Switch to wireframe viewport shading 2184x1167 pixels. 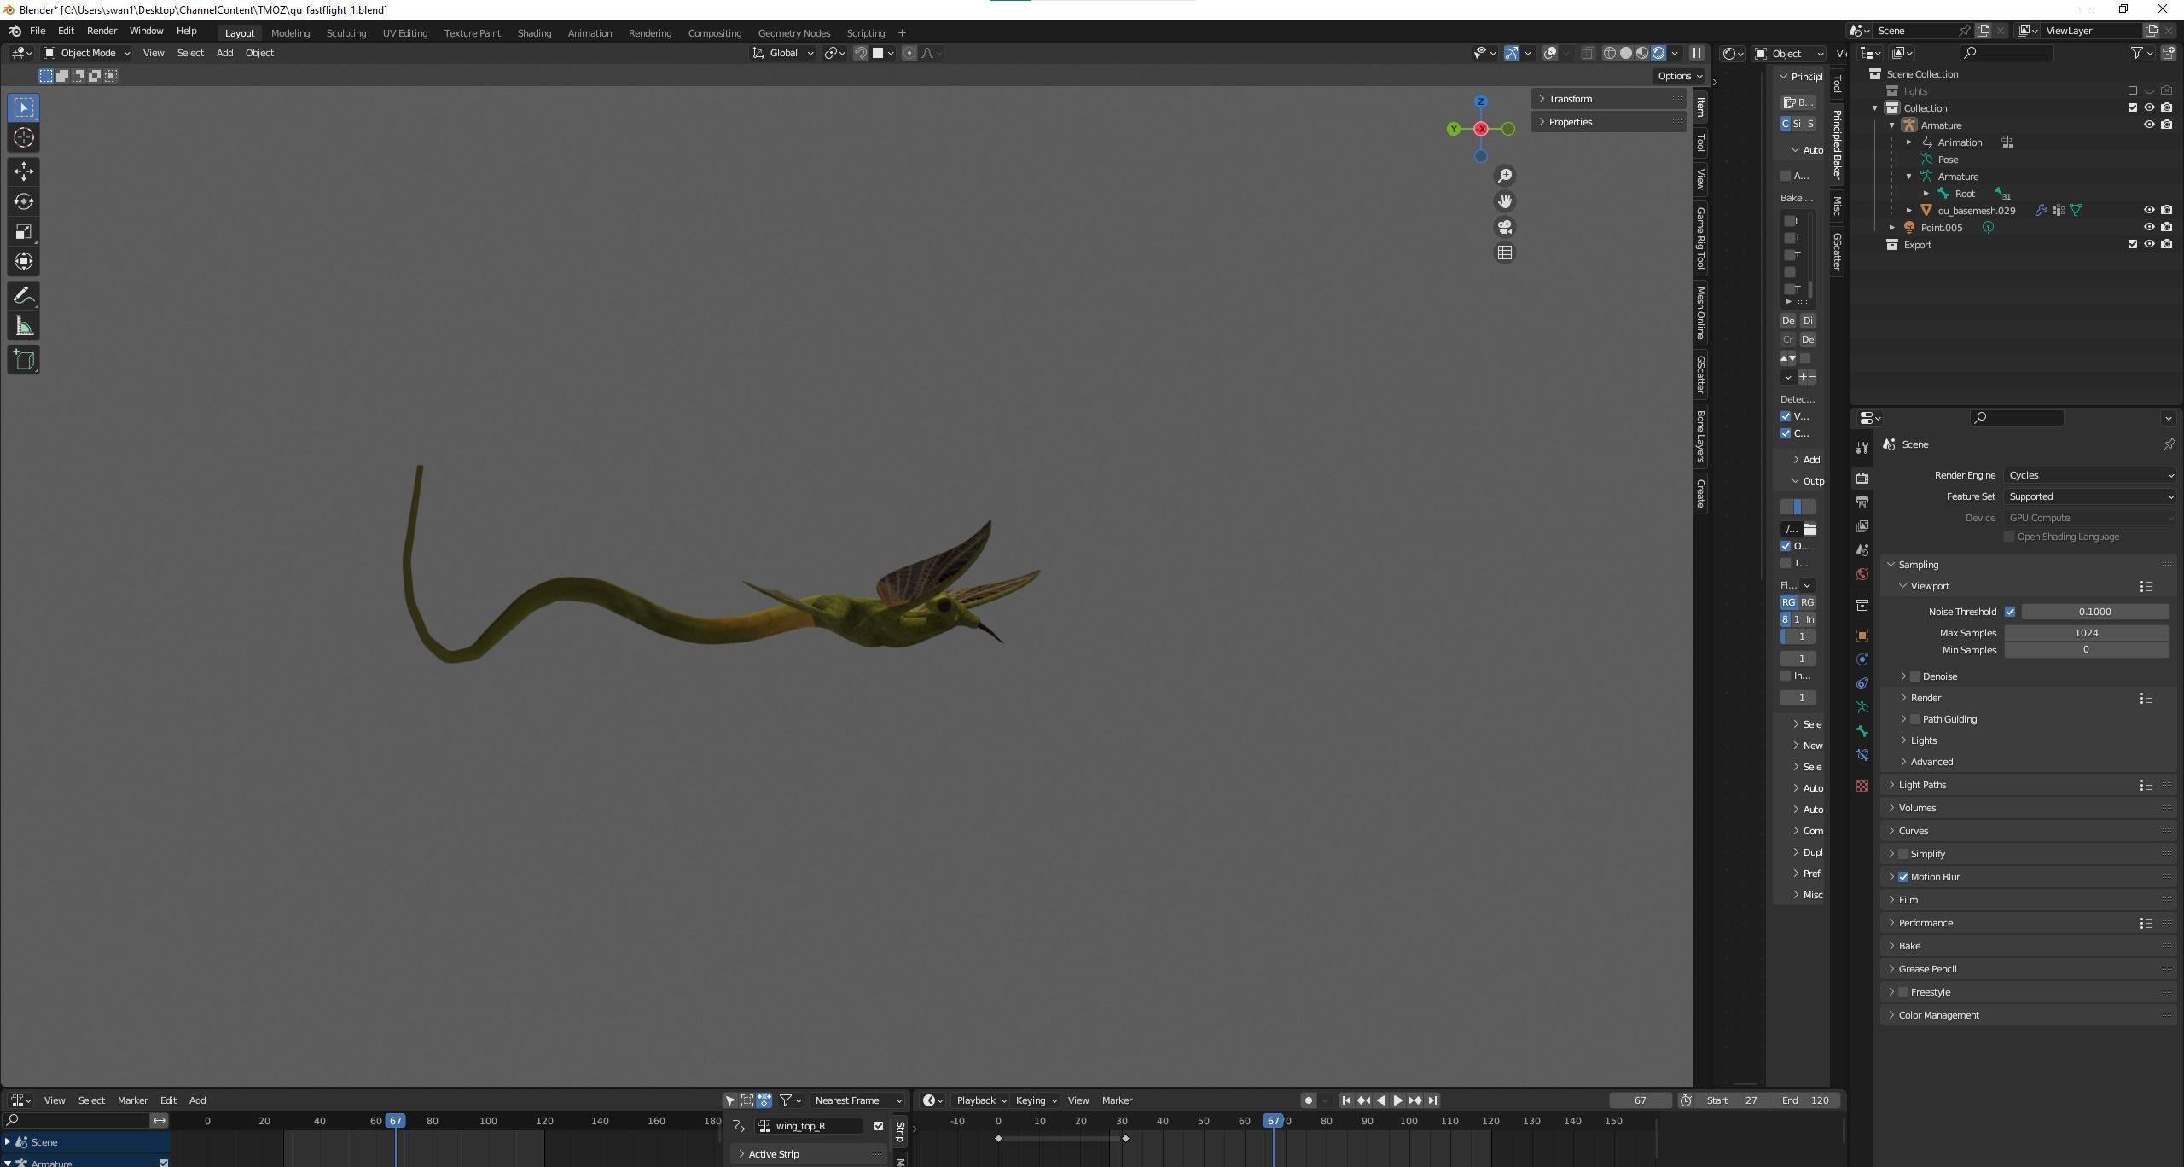[1610, 53]
